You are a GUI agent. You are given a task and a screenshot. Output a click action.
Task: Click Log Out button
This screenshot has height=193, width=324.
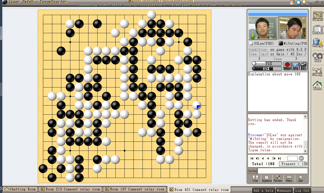(x=302, y=190)
